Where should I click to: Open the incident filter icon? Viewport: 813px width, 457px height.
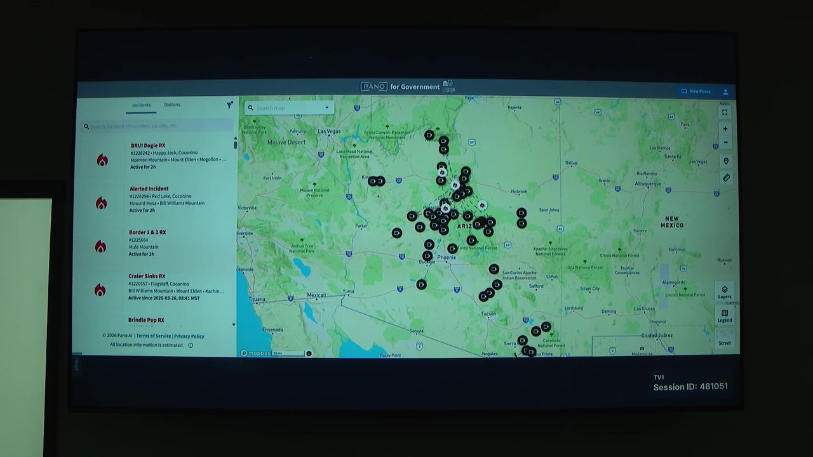click(229, 105)
